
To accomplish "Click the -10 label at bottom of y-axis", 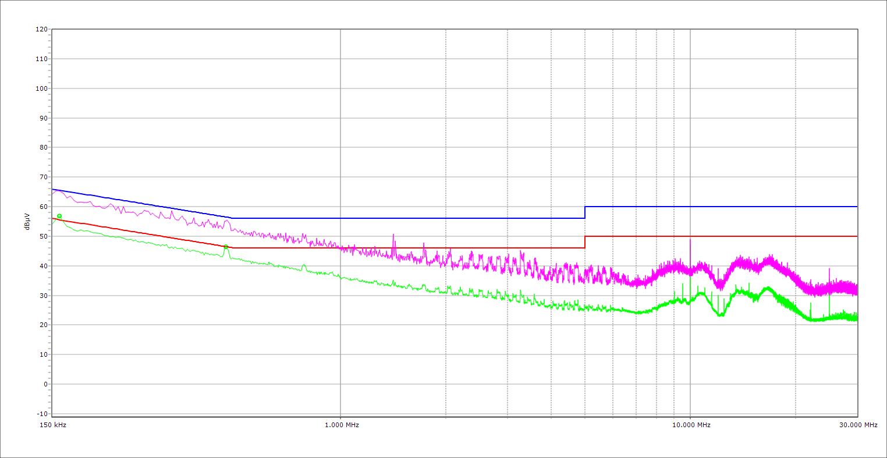I will click(41, 414).
